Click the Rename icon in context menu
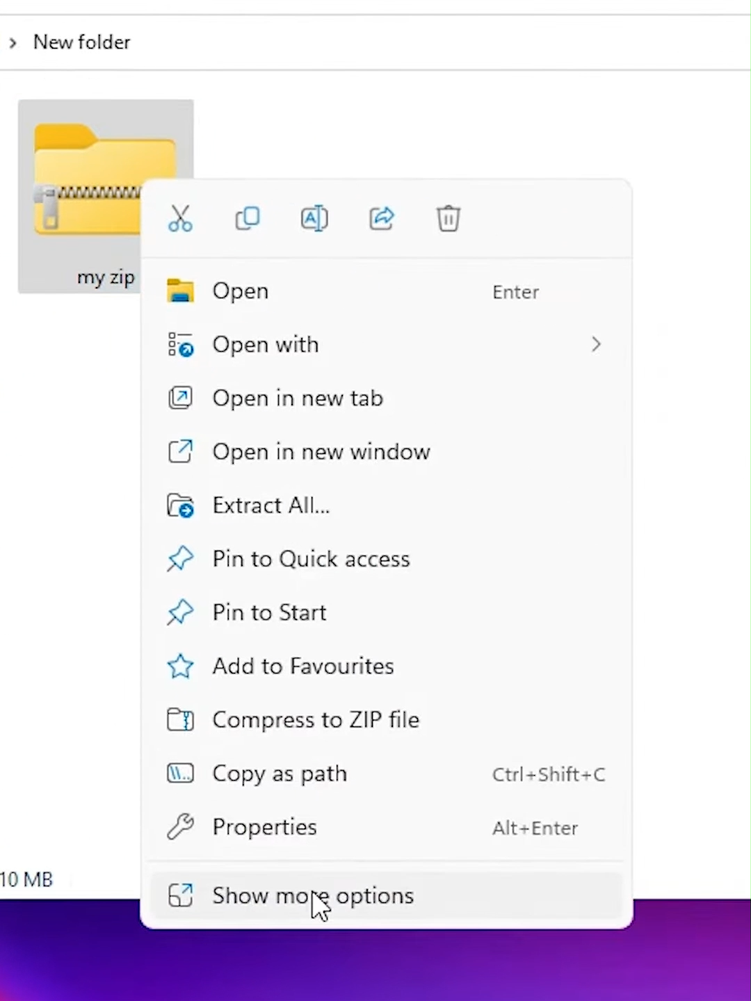The image size is (751, 1001). [314, 219]
